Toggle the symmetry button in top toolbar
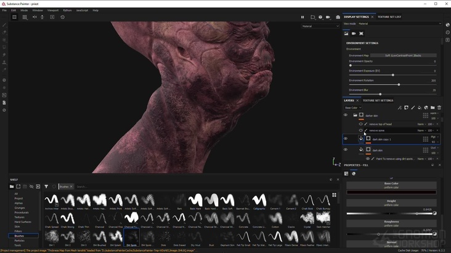The image size is (451, 253). (x=35, y=17)
